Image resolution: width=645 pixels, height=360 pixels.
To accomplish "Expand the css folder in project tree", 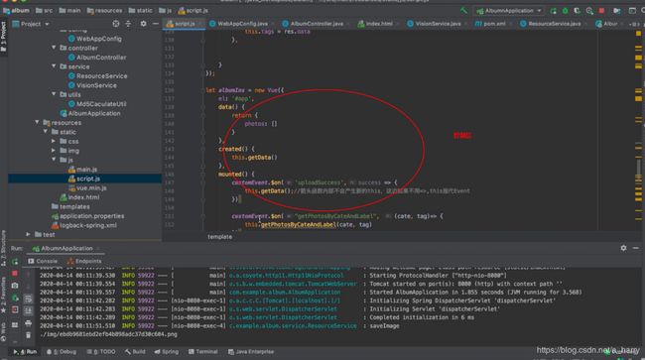I will click(54, 141).
